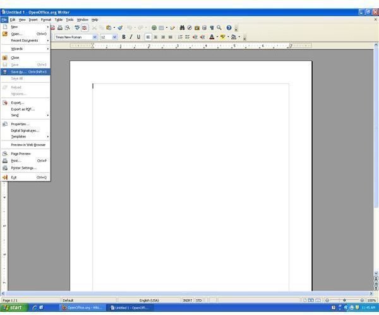
Task: Apply Highlighting with the marker icon
Action: (222, 37)
